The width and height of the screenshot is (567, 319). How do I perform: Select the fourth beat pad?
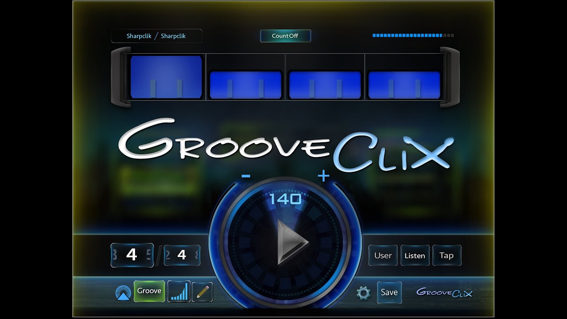pyautogui.click(x=404, y=85)
